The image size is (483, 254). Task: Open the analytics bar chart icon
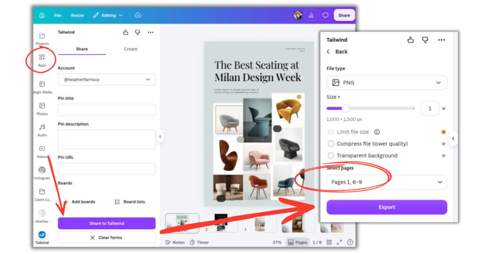click(311, 15)
